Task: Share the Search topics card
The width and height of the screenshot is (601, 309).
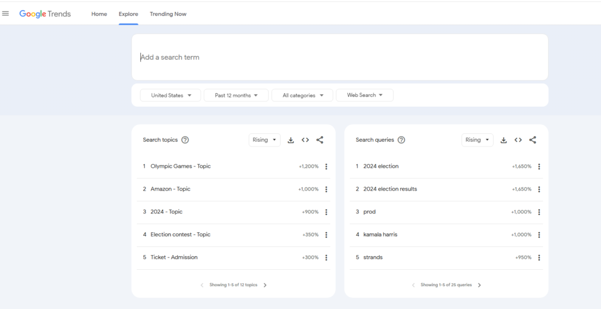Action: click(x=320, y=140)
